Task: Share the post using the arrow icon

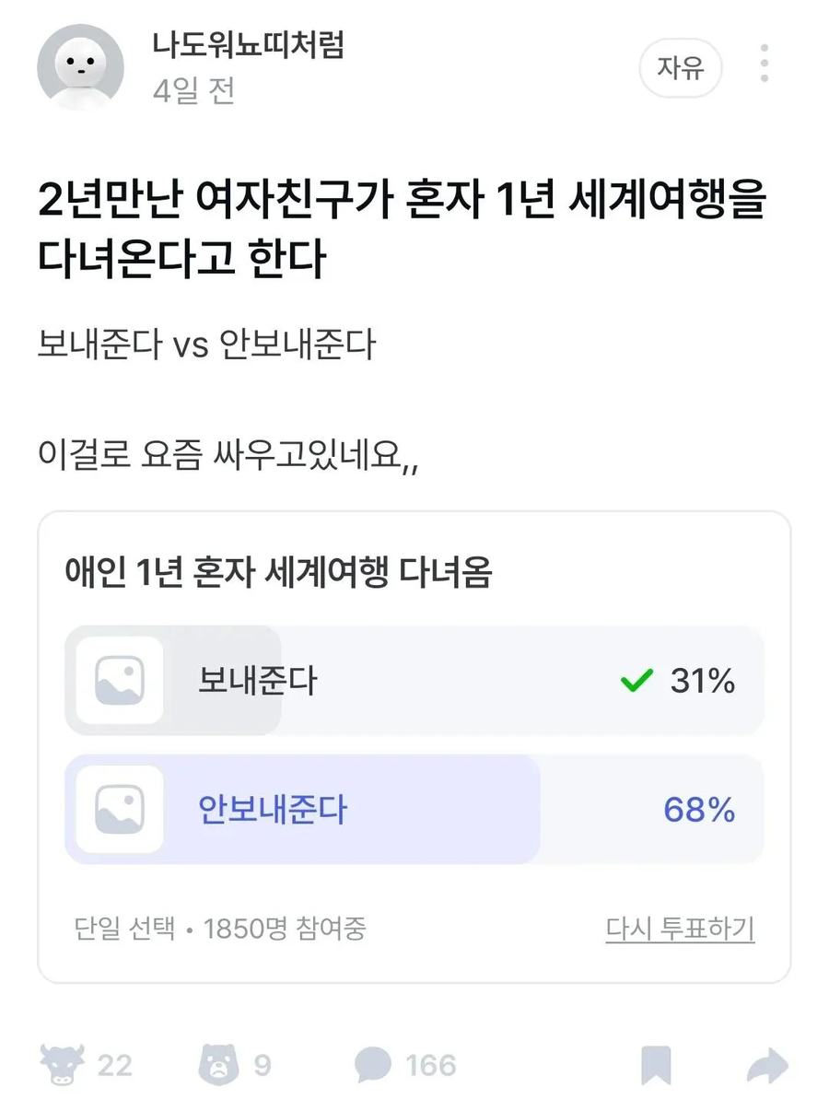Action: [x=767, y=1064]
